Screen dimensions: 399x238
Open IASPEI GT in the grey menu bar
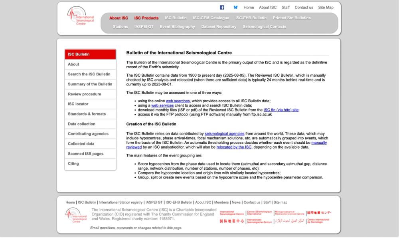(x=144, y=26)
